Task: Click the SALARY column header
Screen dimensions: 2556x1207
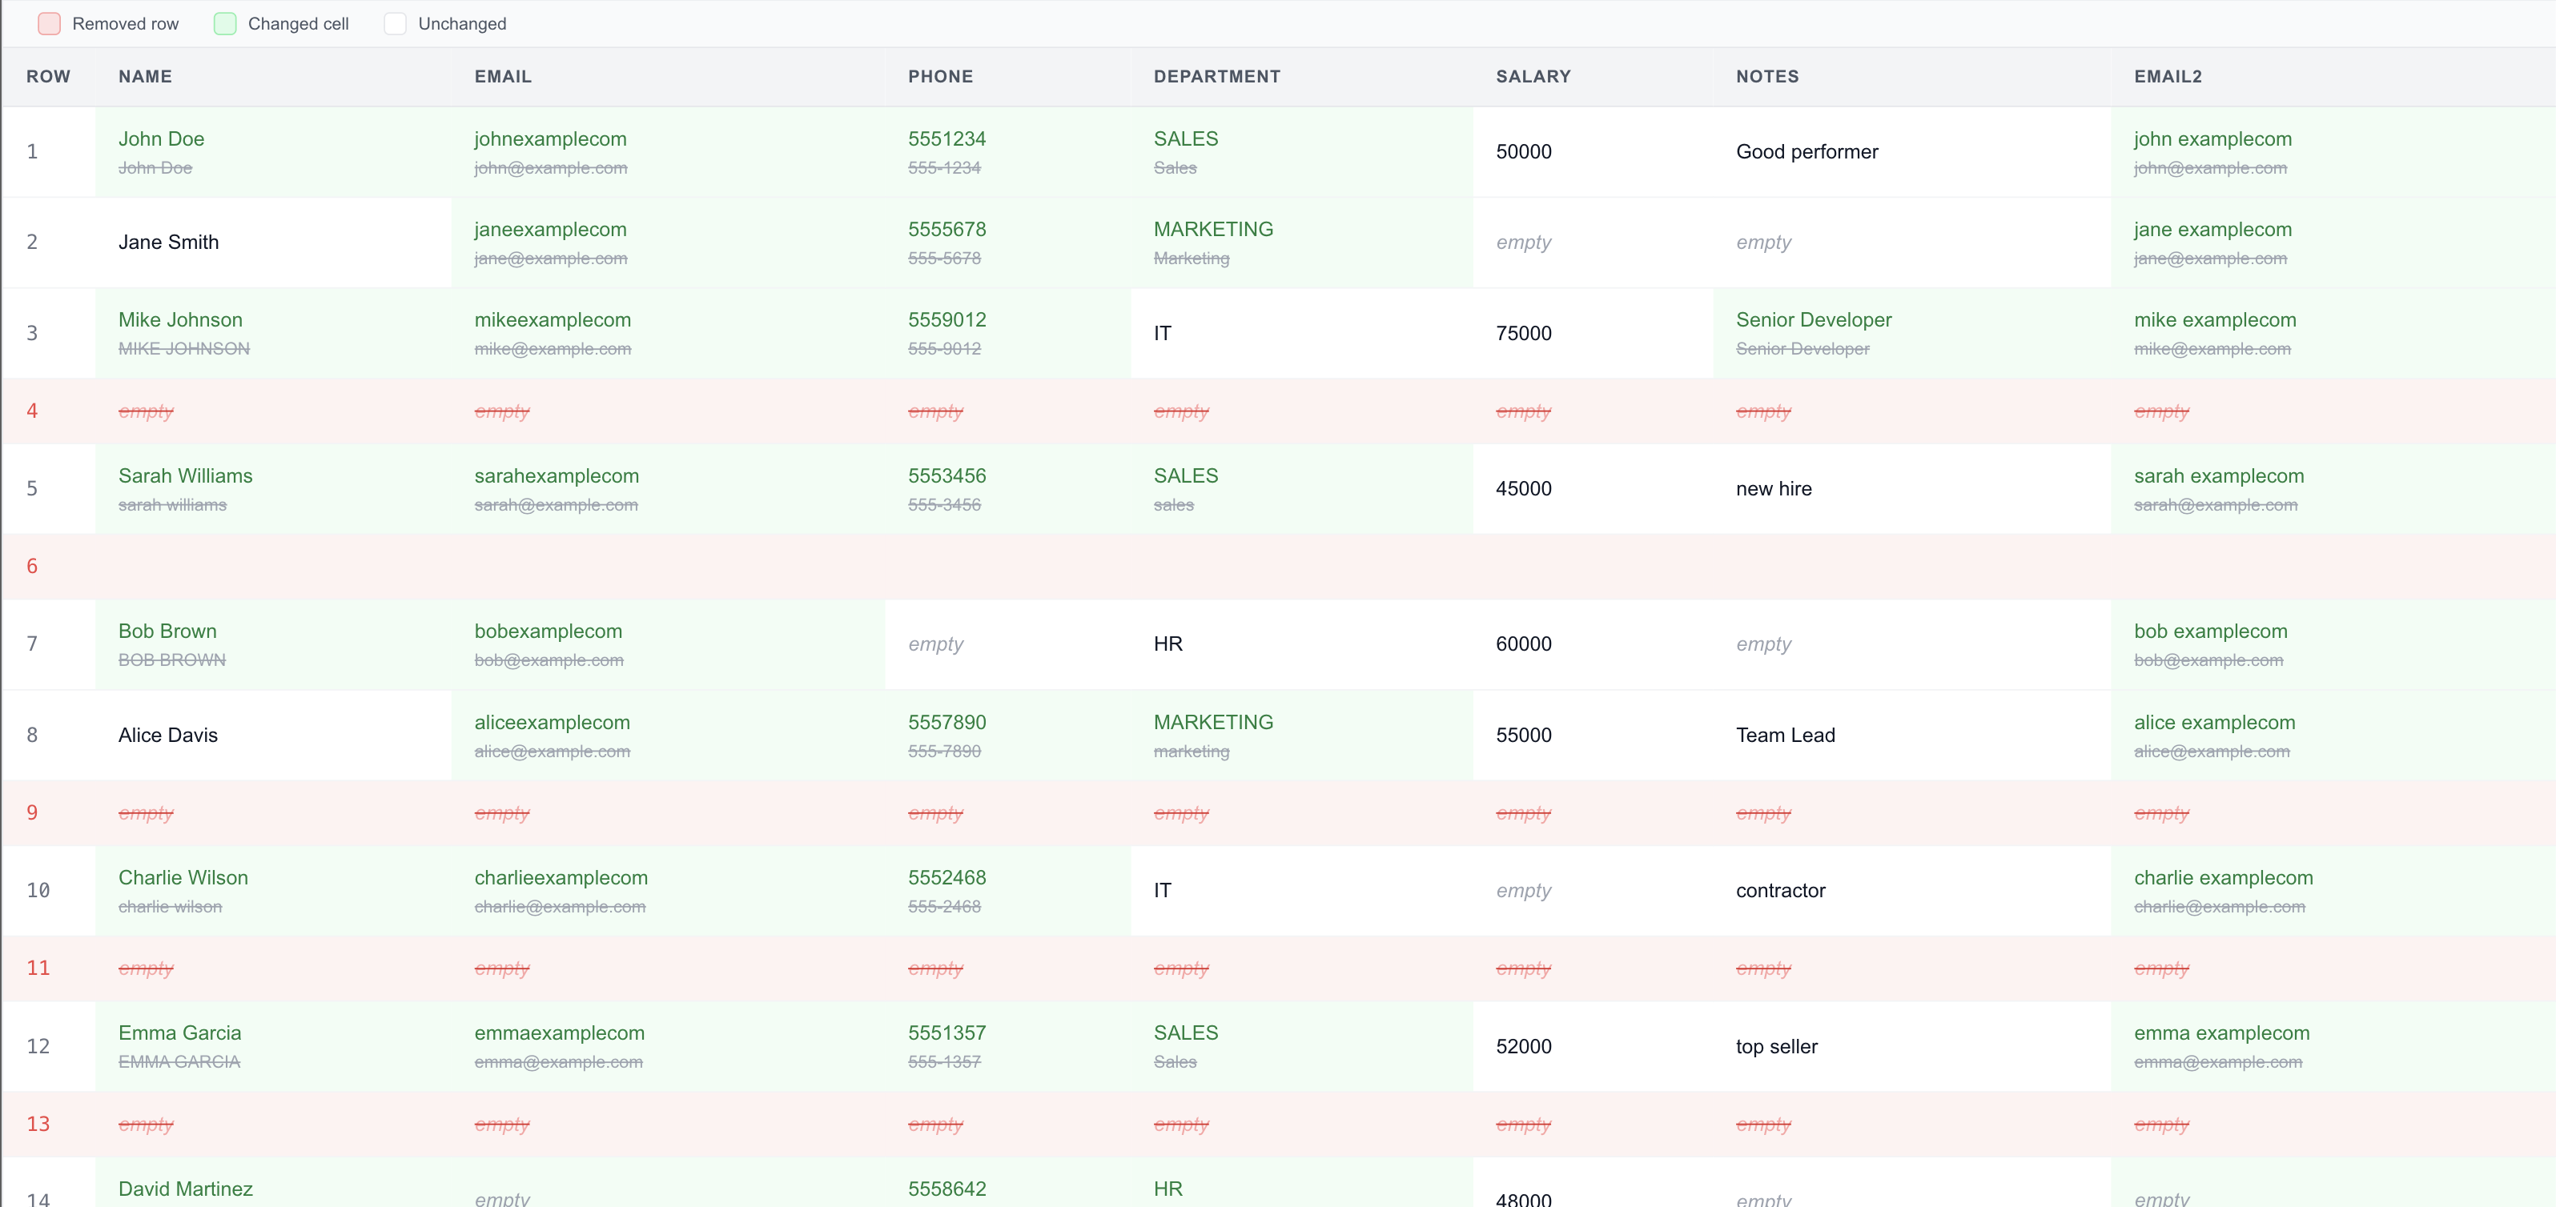Action: point(1532,76)
